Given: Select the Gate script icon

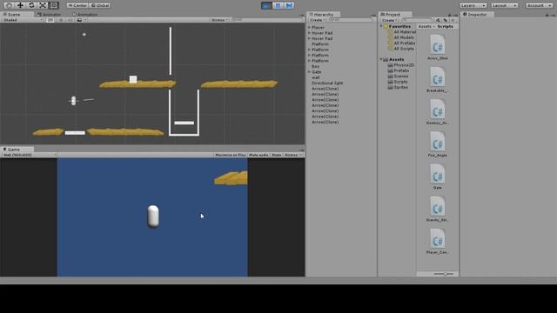Looking at the screenshot, I should (x=437, y=174).
